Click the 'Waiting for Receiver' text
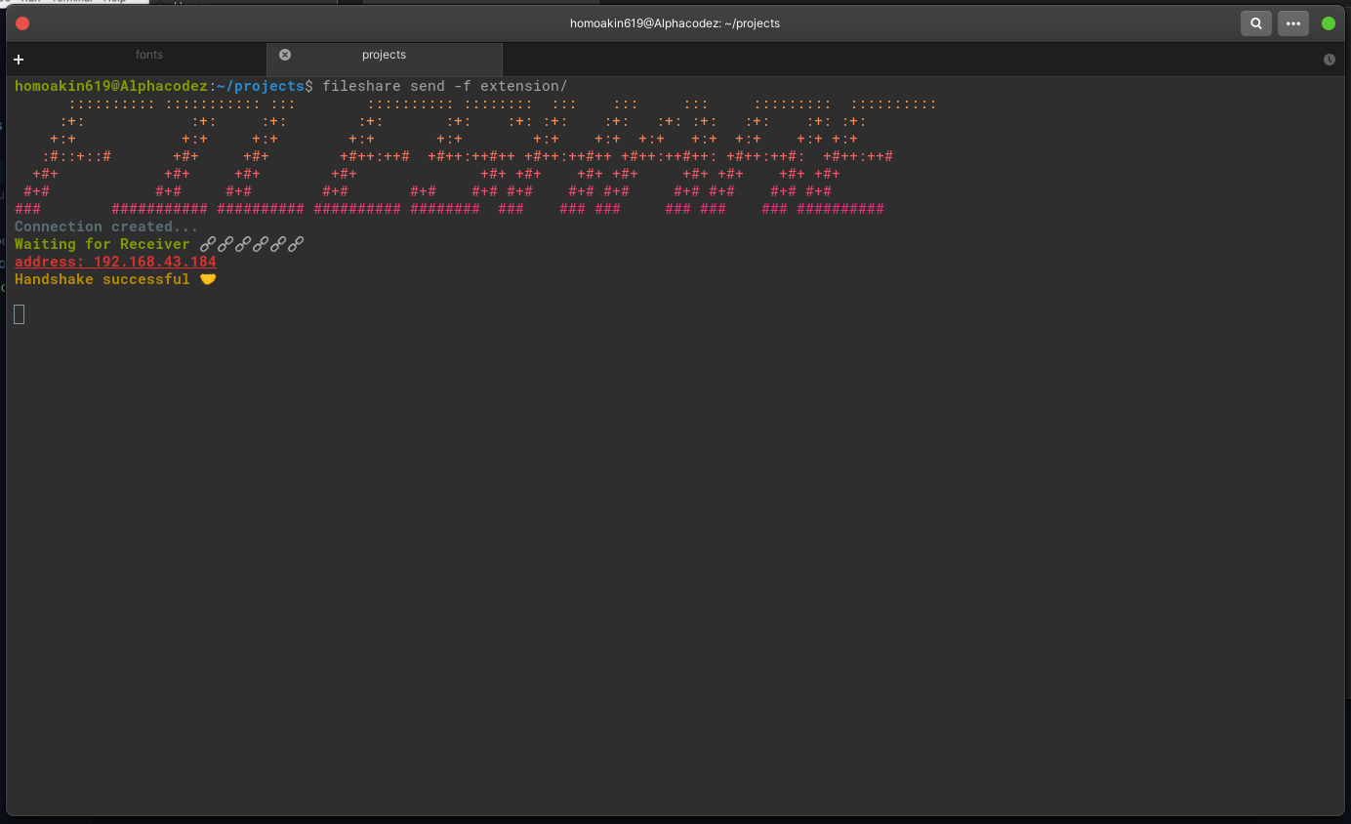 (102, 244)
